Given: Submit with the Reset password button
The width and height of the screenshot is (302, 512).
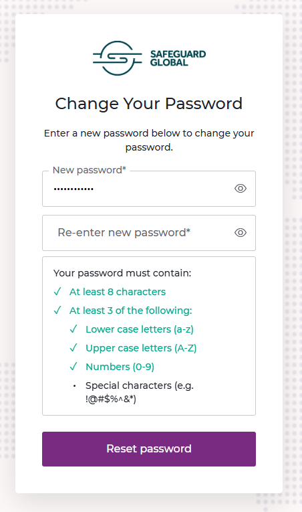Looking at the screenshot, I should click(149, 449).
